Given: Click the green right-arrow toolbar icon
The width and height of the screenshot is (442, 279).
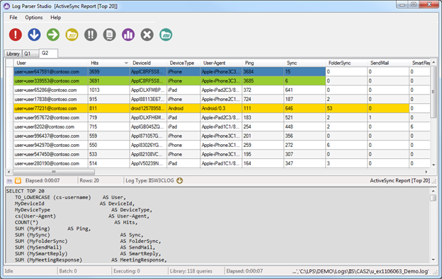Looking at the screenshot, I should tap(53, 35).
